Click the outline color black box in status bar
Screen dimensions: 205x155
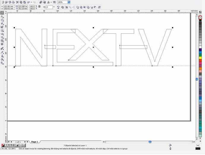tap(198, 148)
